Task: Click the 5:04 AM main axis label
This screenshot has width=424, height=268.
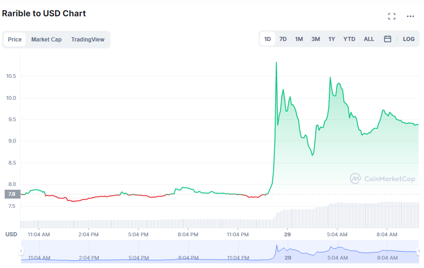Action: pyautogui.click(x=337, y=234)
